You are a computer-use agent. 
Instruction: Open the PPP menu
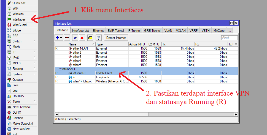tap(15, 36)
